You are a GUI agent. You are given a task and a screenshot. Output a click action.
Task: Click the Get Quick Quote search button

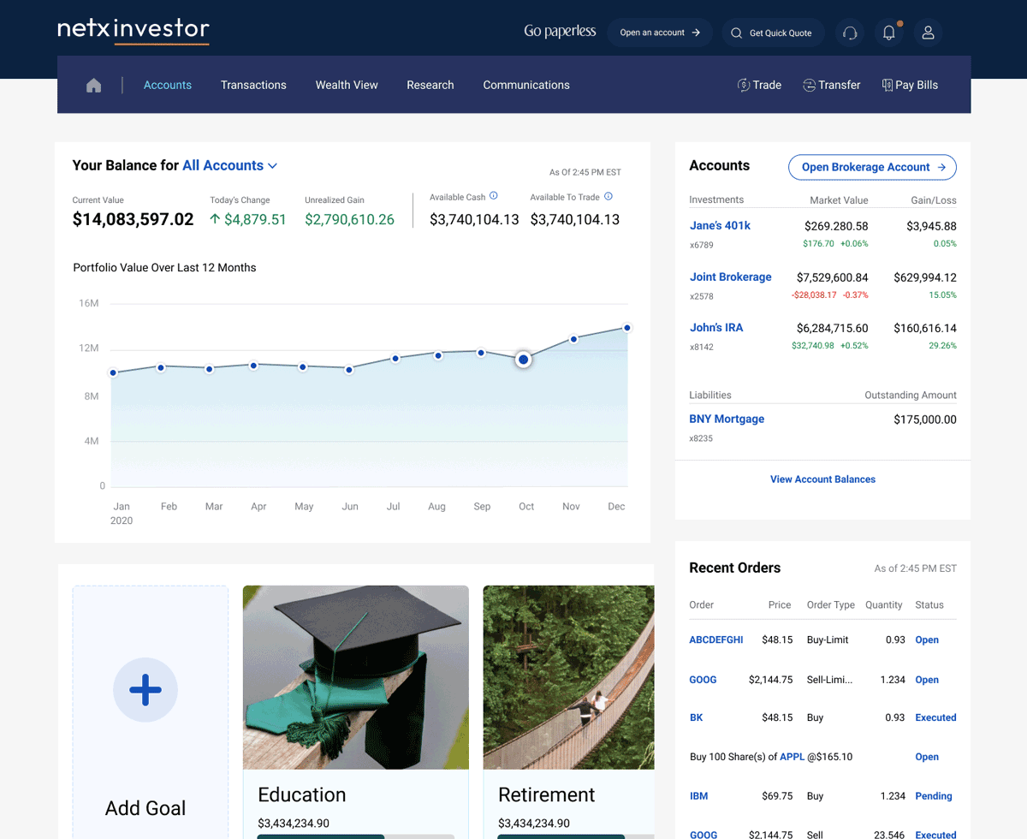773,33
